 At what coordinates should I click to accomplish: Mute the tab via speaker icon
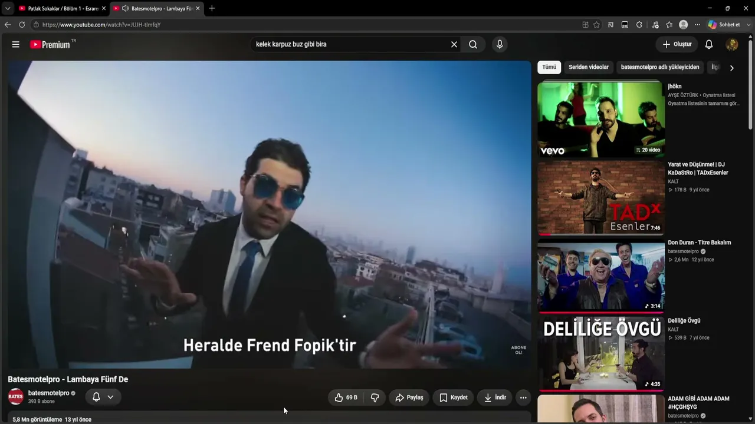point(125,8)
